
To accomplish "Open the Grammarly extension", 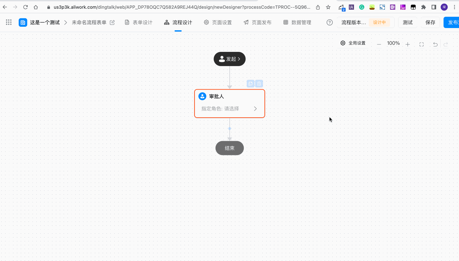I will [362, 7].
